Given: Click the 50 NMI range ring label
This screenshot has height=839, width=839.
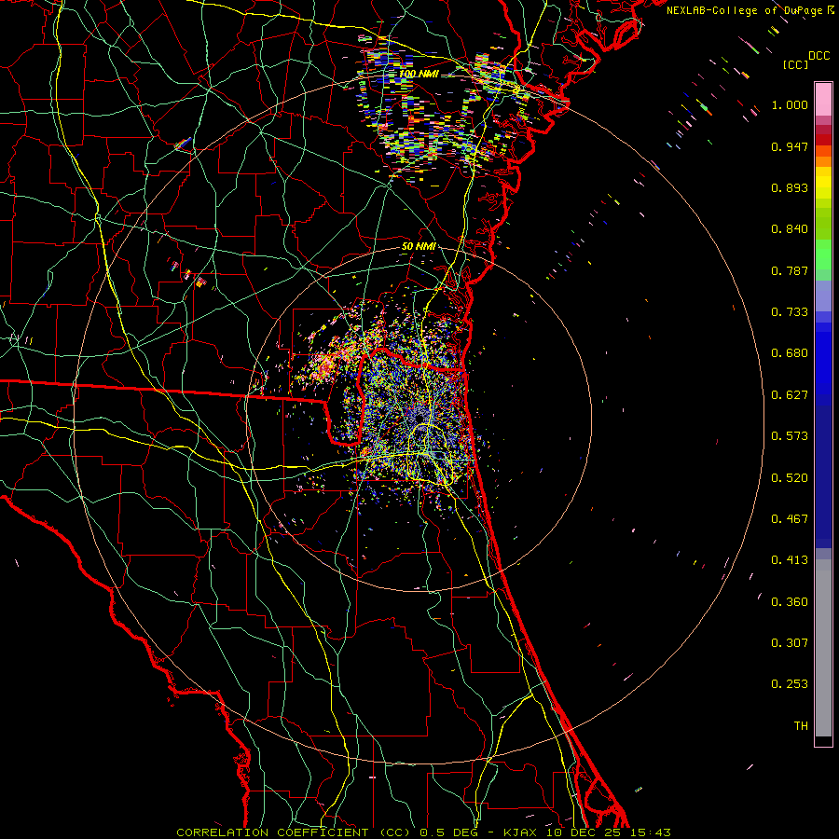Looking at the screenshot, I should click(419, 247).
